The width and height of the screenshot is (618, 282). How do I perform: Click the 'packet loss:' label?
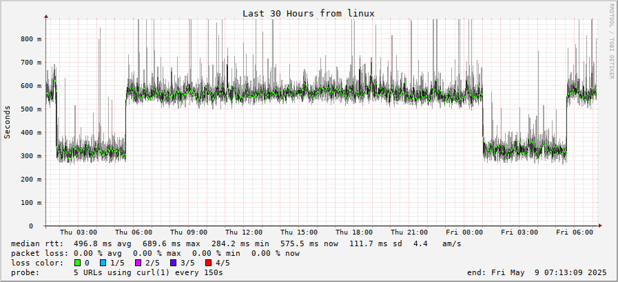click(39, 253)
